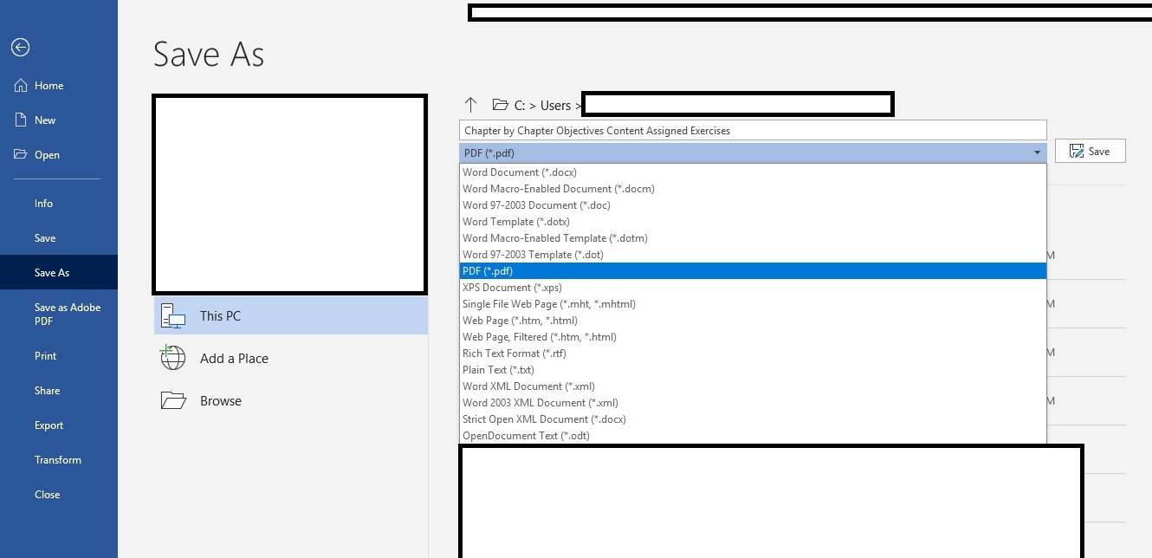Click the Save button disk icon
This screenshot has height=558, width=1152.
[1077, 151]
